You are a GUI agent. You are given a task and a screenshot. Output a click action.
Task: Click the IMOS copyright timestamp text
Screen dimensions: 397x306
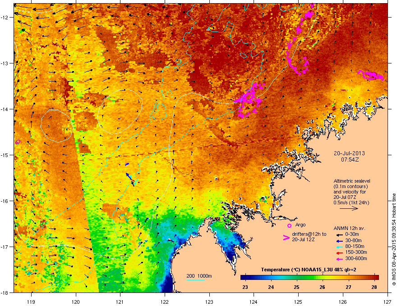pyautogui.click(x=394, y=239)
